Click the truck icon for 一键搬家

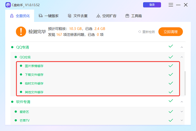(x=41, y=16)
